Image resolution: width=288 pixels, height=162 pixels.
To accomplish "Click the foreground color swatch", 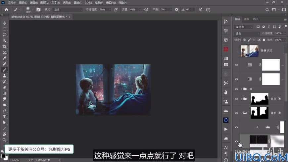I will coord(3,156).
